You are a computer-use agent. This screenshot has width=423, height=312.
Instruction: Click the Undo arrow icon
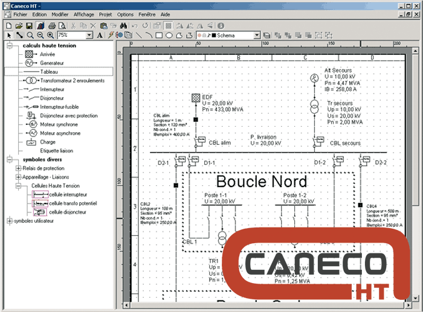pyautogui.click(x=135, y=26)
